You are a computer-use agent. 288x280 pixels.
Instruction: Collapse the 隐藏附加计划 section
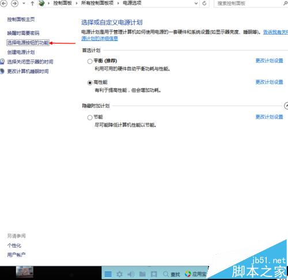click(286, 106)
